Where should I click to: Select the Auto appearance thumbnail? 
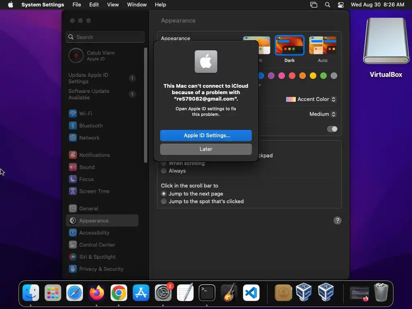point(323,45)
